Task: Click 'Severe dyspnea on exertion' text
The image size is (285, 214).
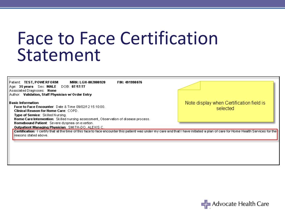Action: [71, 123]
